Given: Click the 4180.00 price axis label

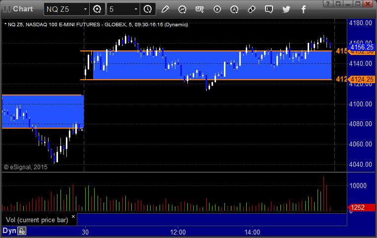Looking at the screenshot, I should tap(361, 23).
